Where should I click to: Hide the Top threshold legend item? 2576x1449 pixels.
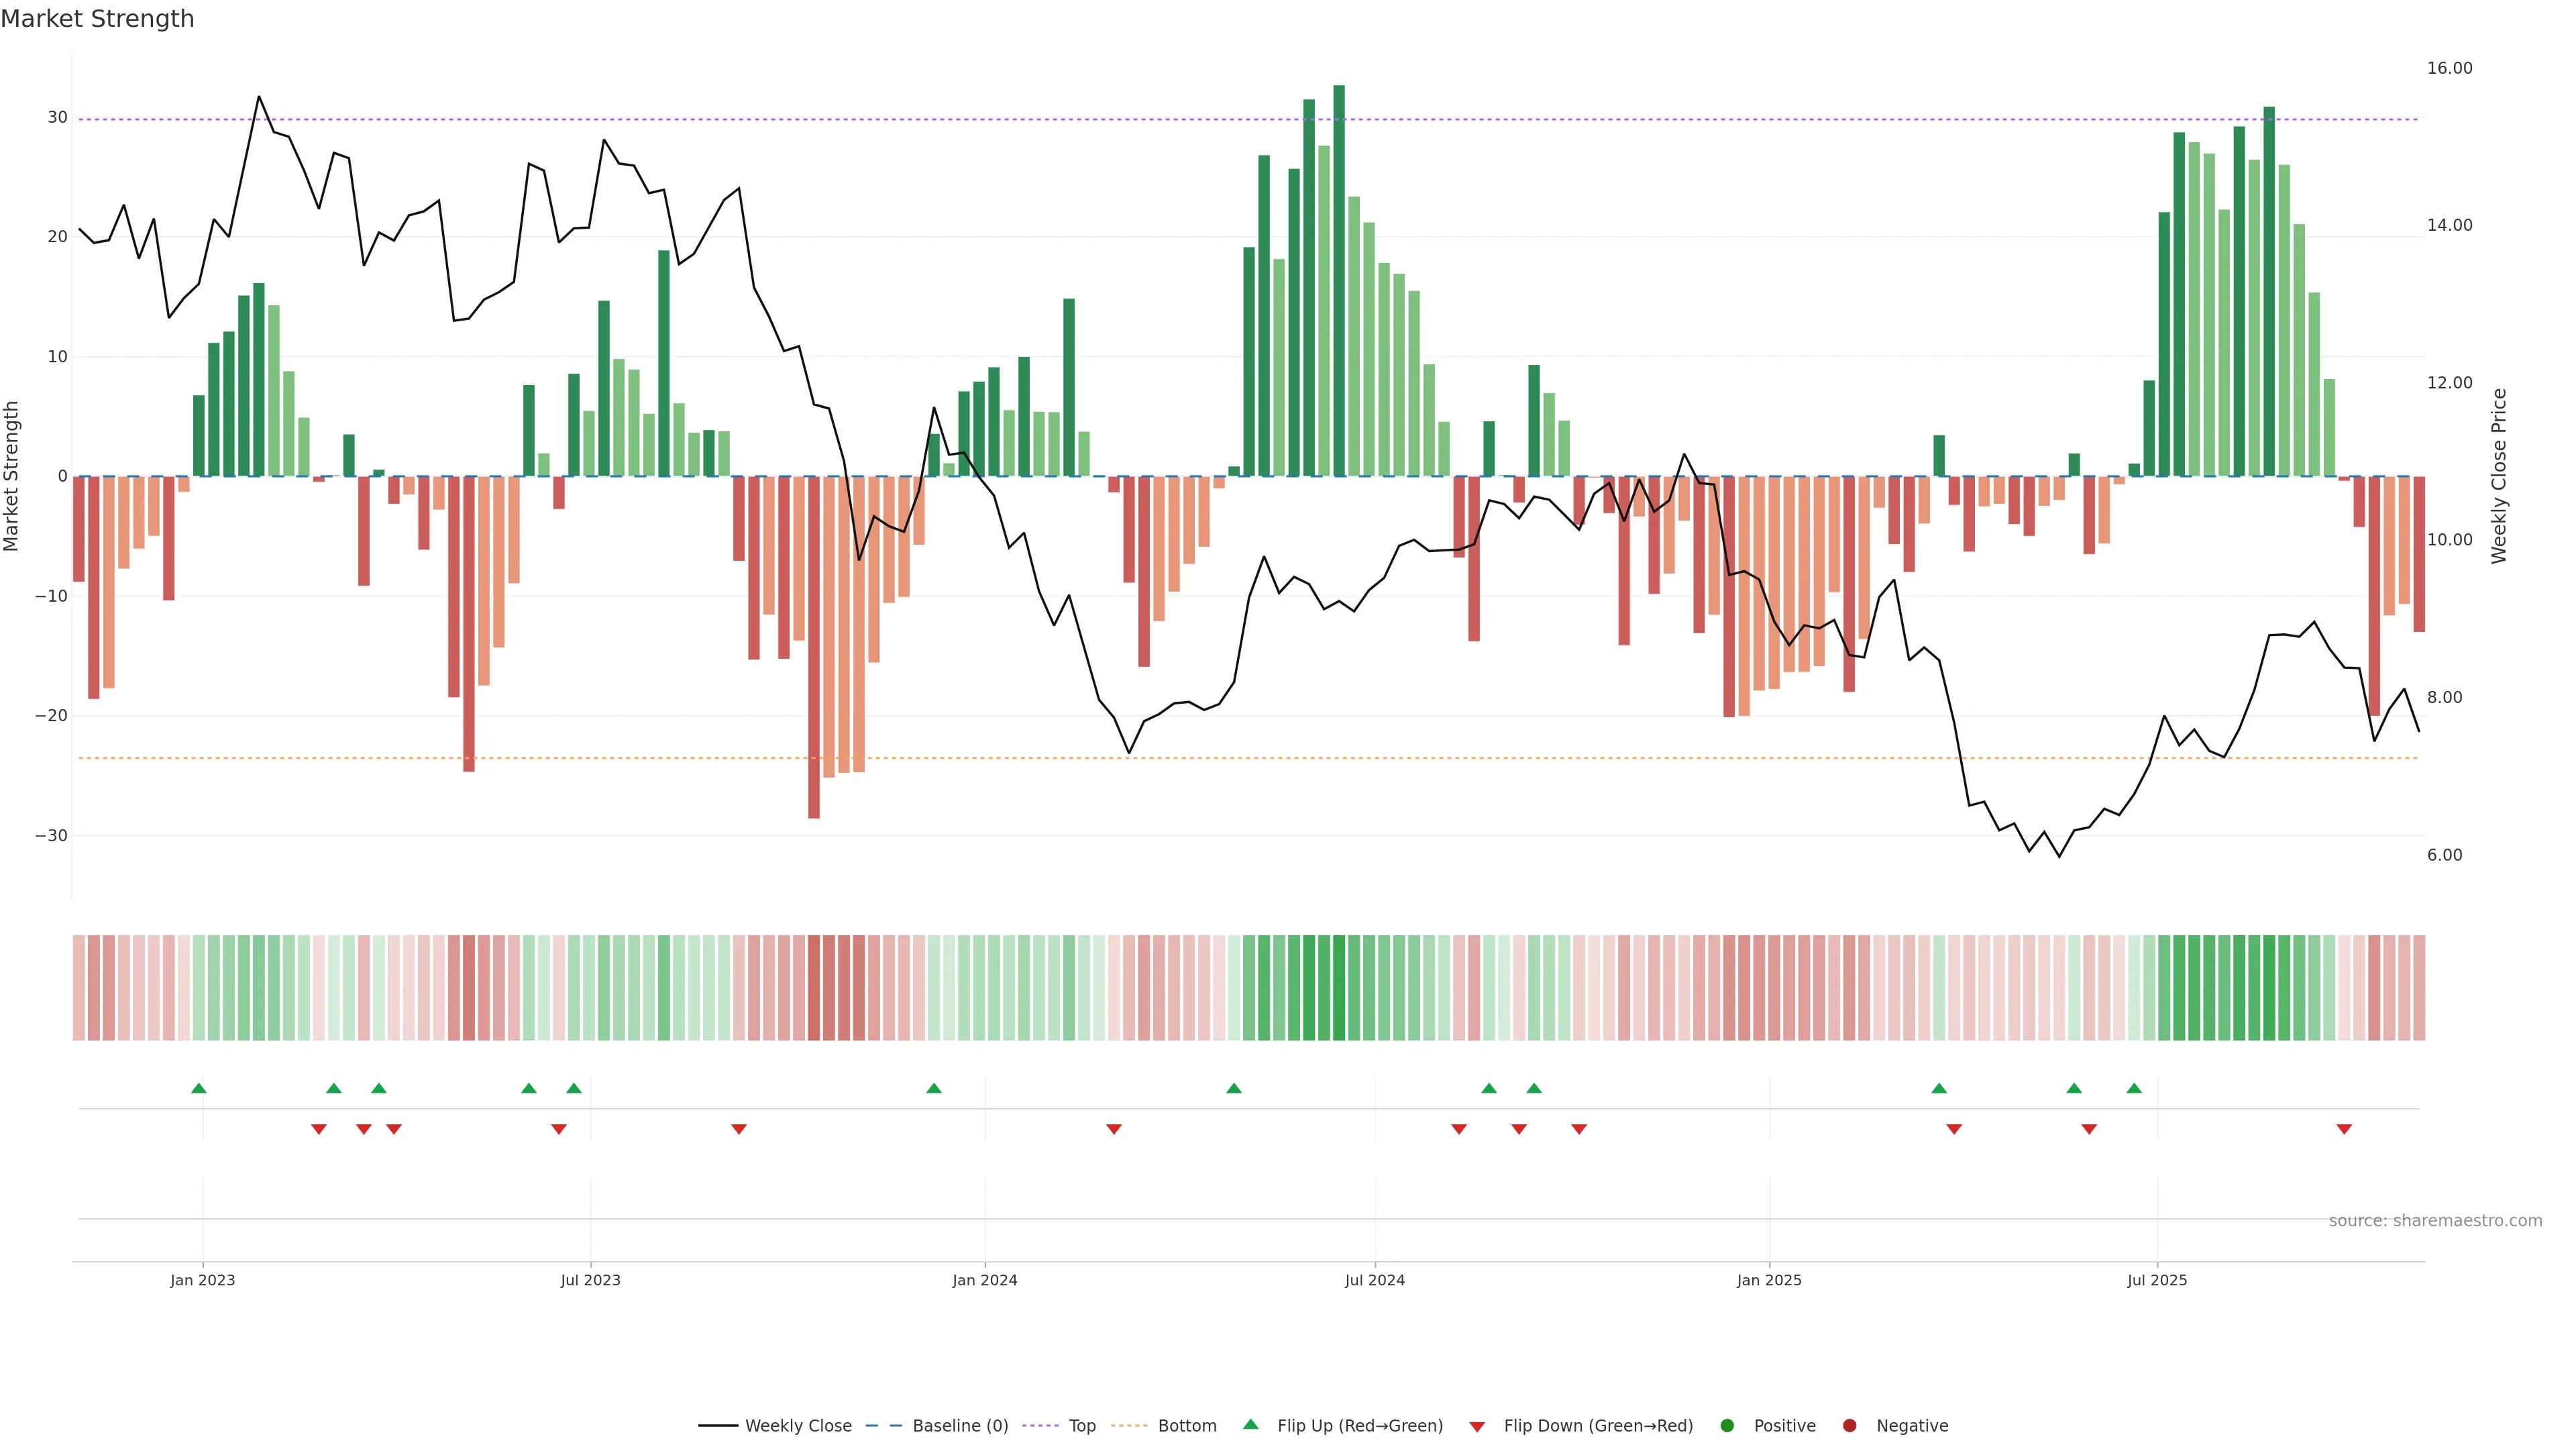point(1081,1425)
